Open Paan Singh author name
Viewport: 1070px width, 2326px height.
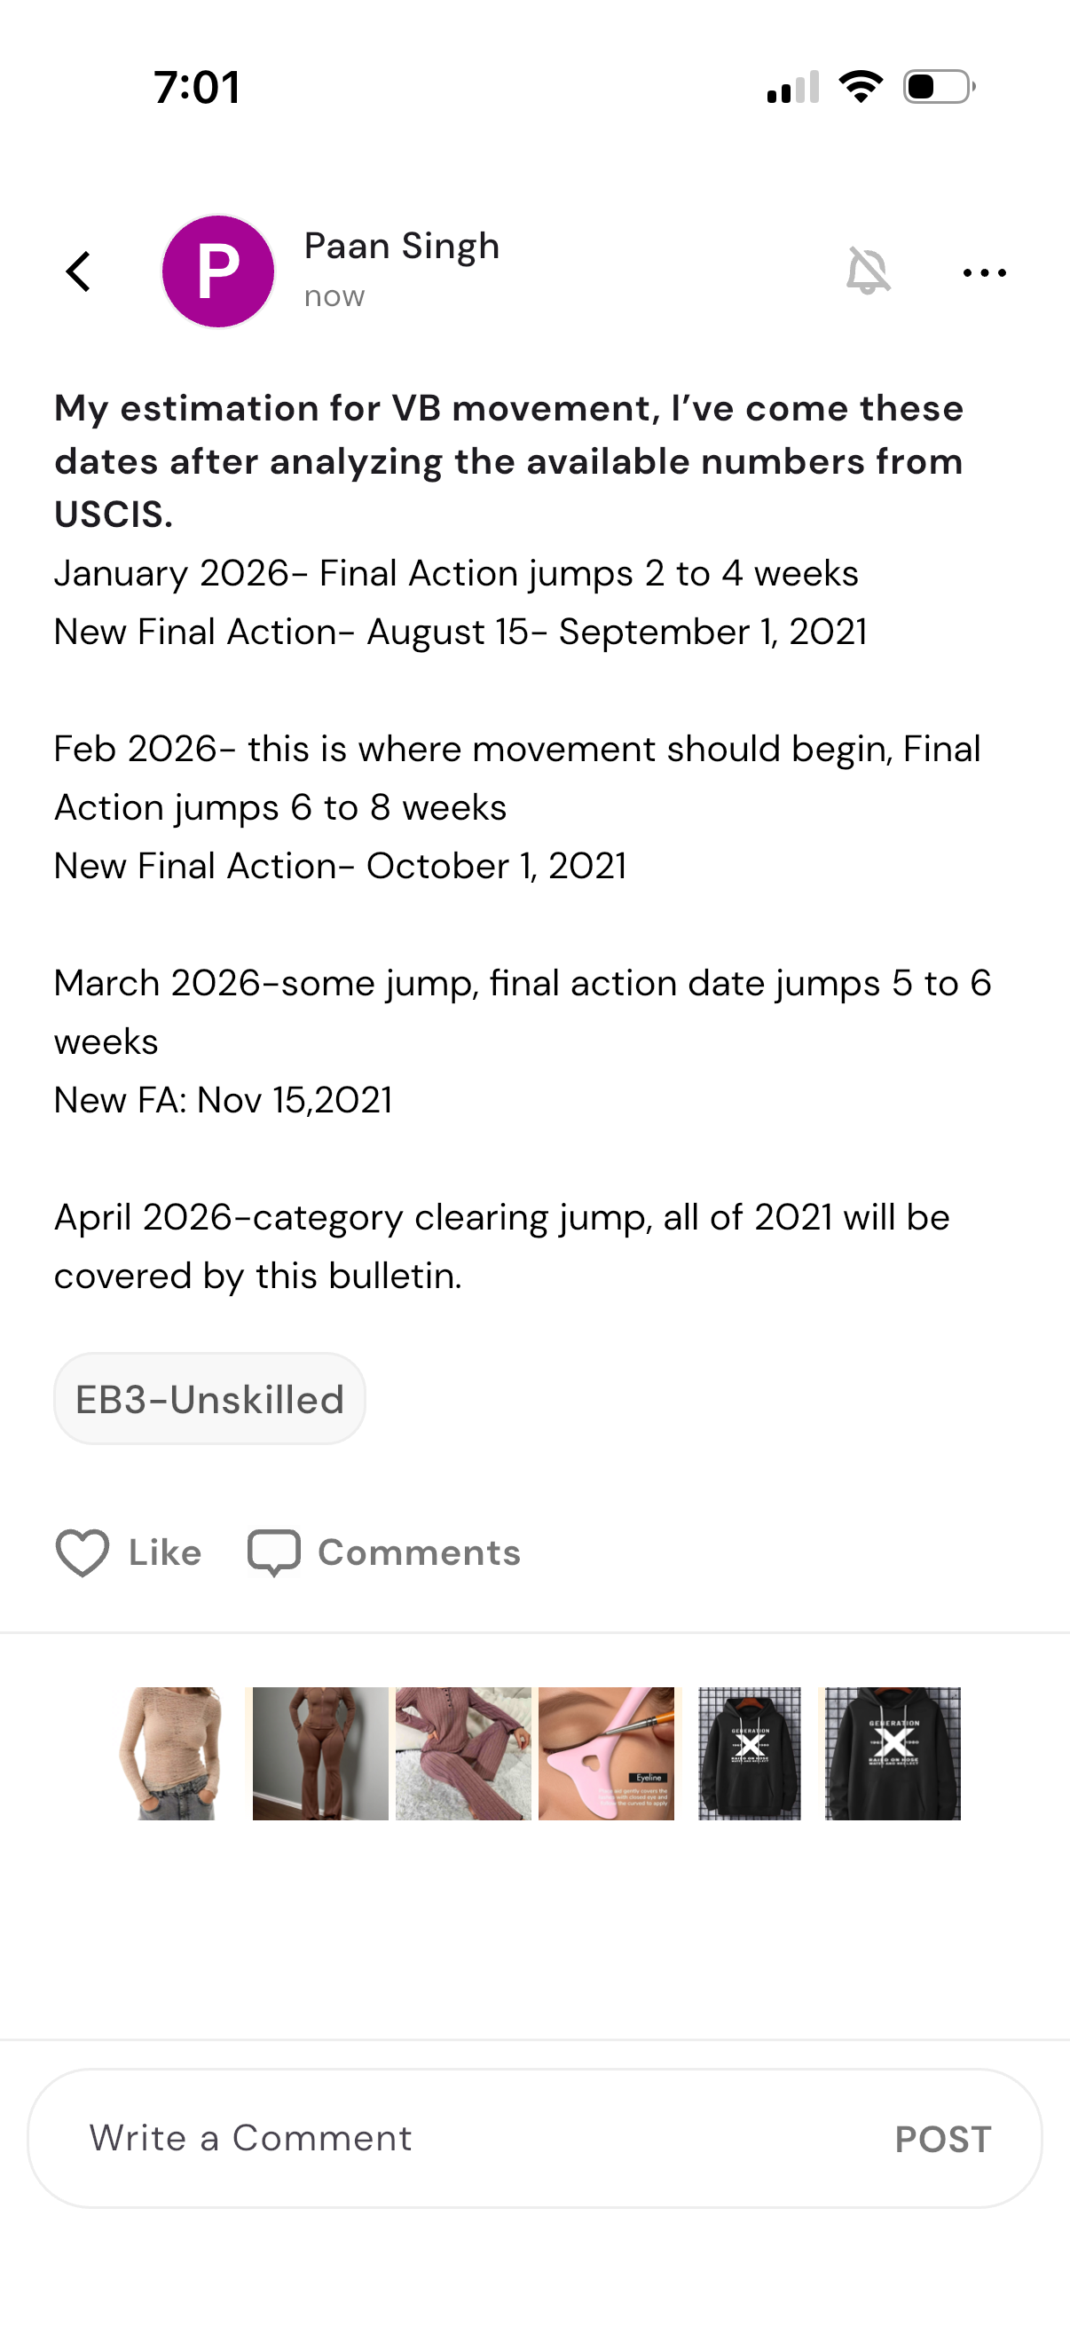(x=402, y=246)
